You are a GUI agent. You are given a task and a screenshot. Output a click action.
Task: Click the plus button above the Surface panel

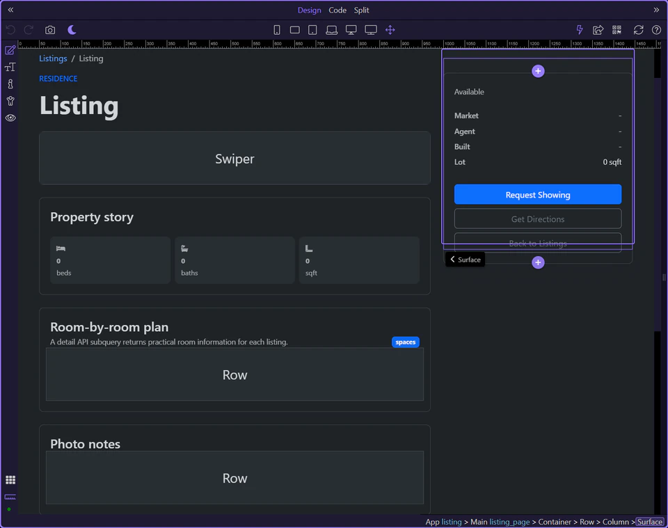coord(537,70)
